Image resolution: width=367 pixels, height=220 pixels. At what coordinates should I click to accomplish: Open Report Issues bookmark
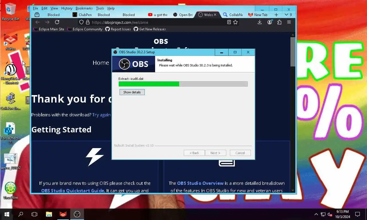pos(118,29)
